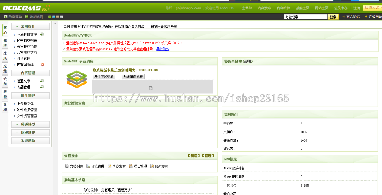This screenshot has height=195, width=382.
Task: Select the blue skin color swatch
Action: [x=54, y=17]
